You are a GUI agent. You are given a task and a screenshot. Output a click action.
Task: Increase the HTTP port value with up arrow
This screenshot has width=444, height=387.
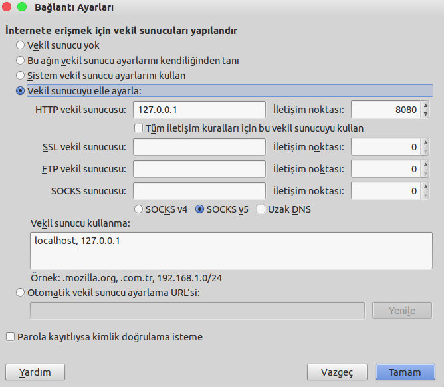(425, 106)
